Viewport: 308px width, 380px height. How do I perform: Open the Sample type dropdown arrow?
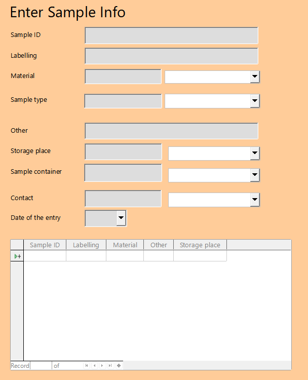(x=255, y=101)
